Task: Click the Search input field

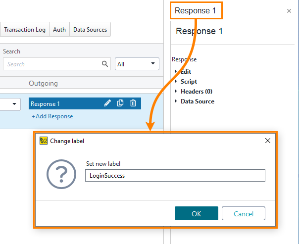Action: (x=57, y=64)
